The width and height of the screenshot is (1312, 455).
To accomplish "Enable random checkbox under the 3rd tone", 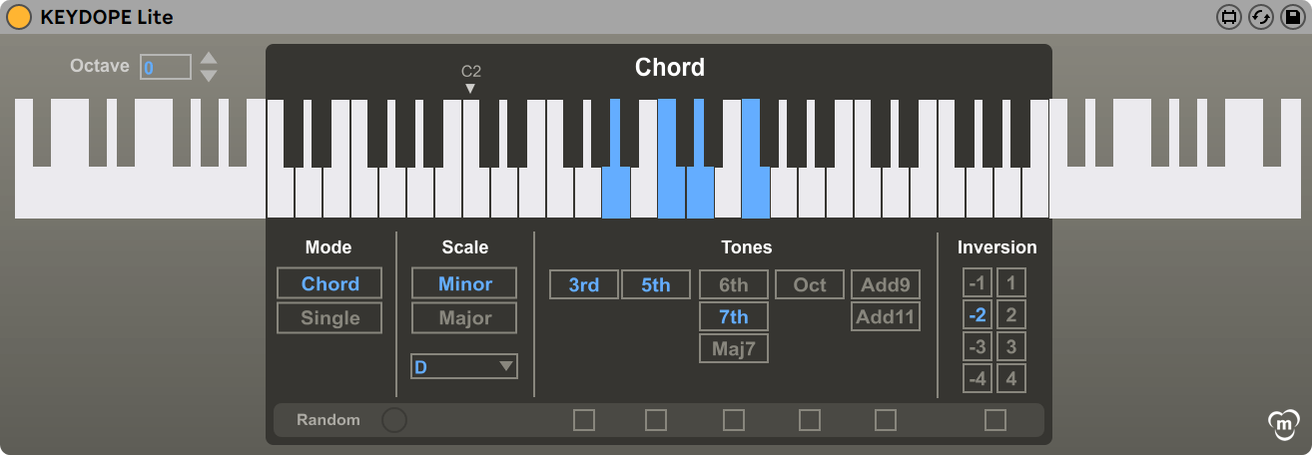I will [584, 420].
